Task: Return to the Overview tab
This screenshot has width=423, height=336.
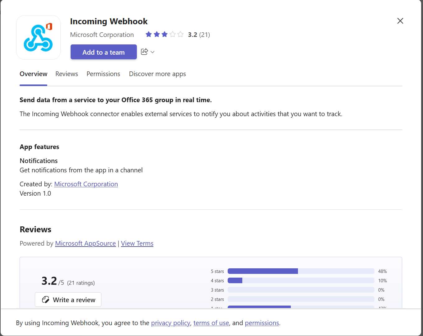Action: (33, 74)
